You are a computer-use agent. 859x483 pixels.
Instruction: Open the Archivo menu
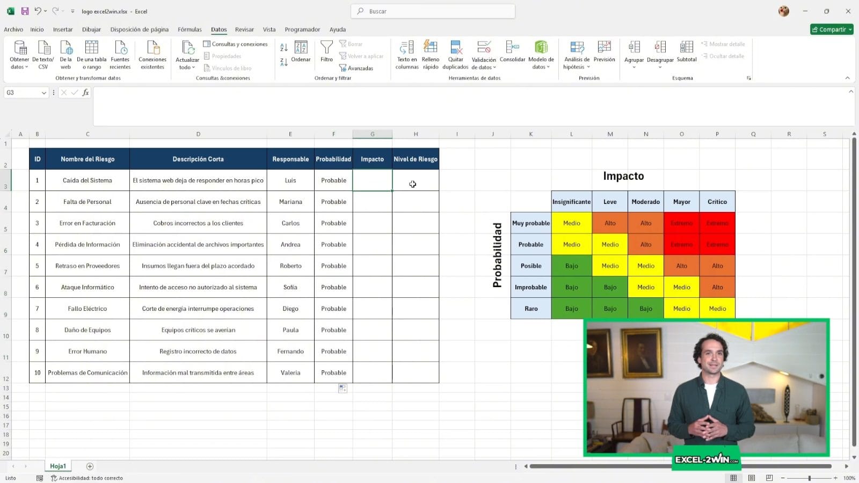pyautogui.click(x=13, y=30)
